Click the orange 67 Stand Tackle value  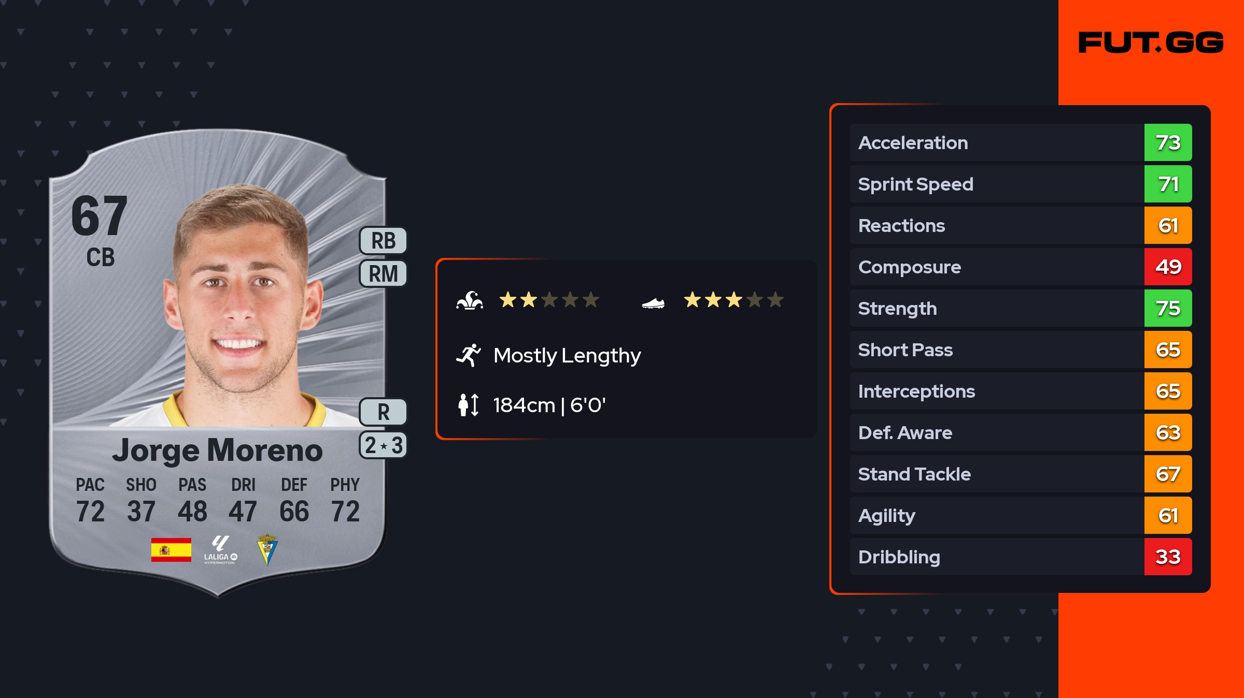point(1168,474)
